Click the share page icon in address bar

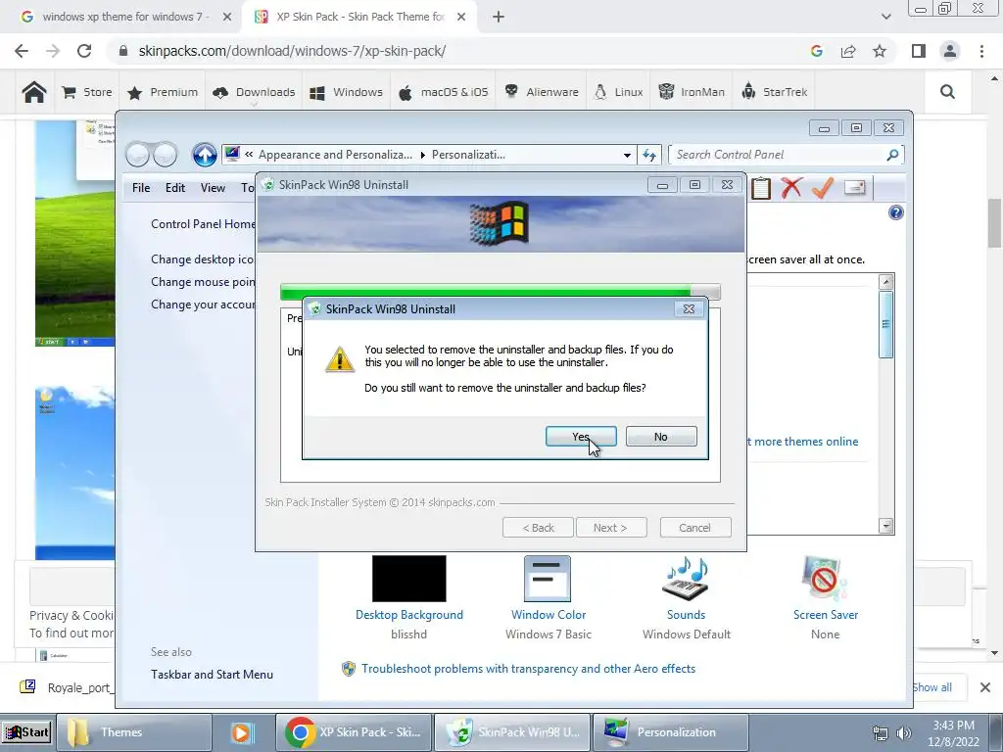tap(848, 51)
